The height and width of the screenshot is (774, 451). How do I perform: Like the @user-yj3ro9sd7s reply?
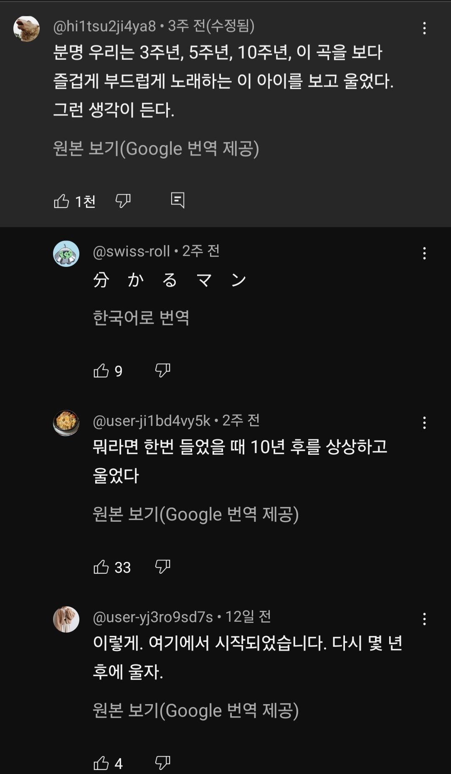click(x=101, y=763)
